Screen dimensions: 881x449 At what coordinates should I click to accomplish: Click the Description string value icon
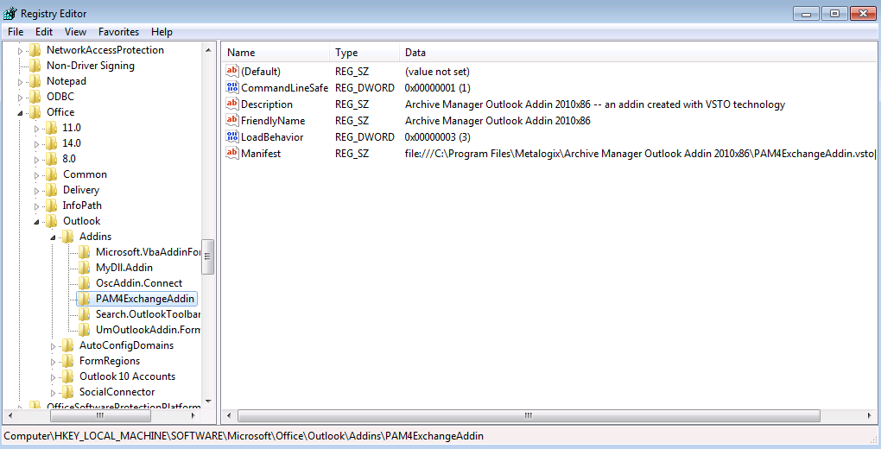pos(232,104)
